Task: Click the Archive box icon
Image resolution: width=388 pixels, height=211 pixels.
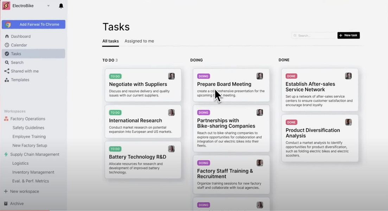Action: point(6,204)
